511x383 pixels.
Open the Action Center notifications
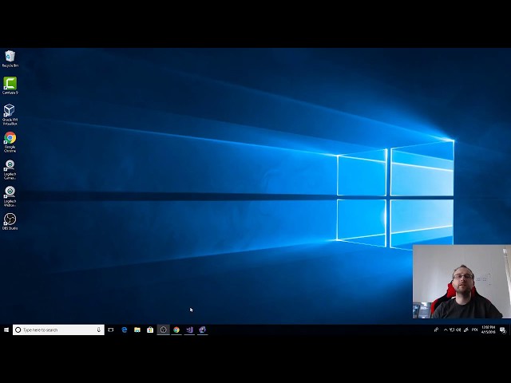503,330
